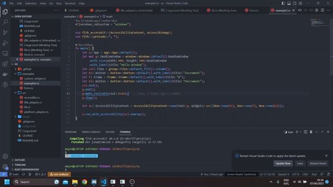The width and height of the screenshot is (333, 187).
Task: Maximize the panel with up chevron
Action: pos(322,132)
